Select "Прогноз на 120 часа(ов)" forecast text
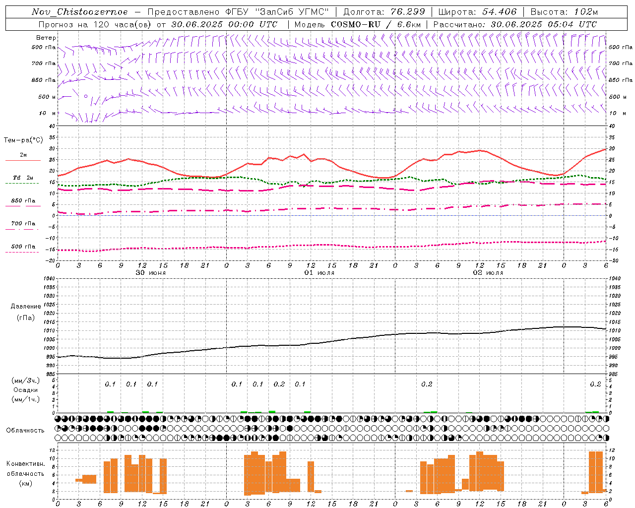Viewport: 635px width, 508px height. [95, 24]
